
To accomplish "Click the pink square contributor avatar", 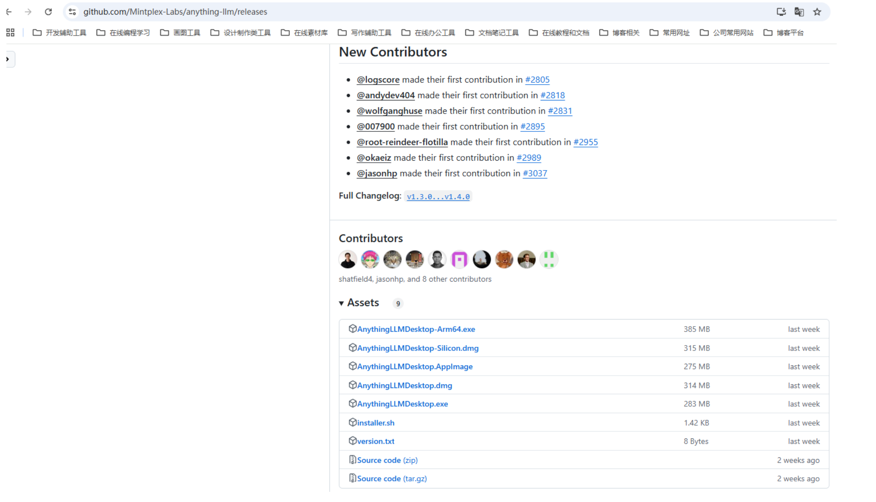I will [x=459, y=259].
